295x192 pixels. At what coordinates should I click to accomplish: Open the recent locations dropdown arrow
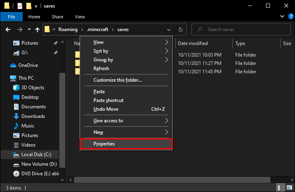click(x=29, y=29)
